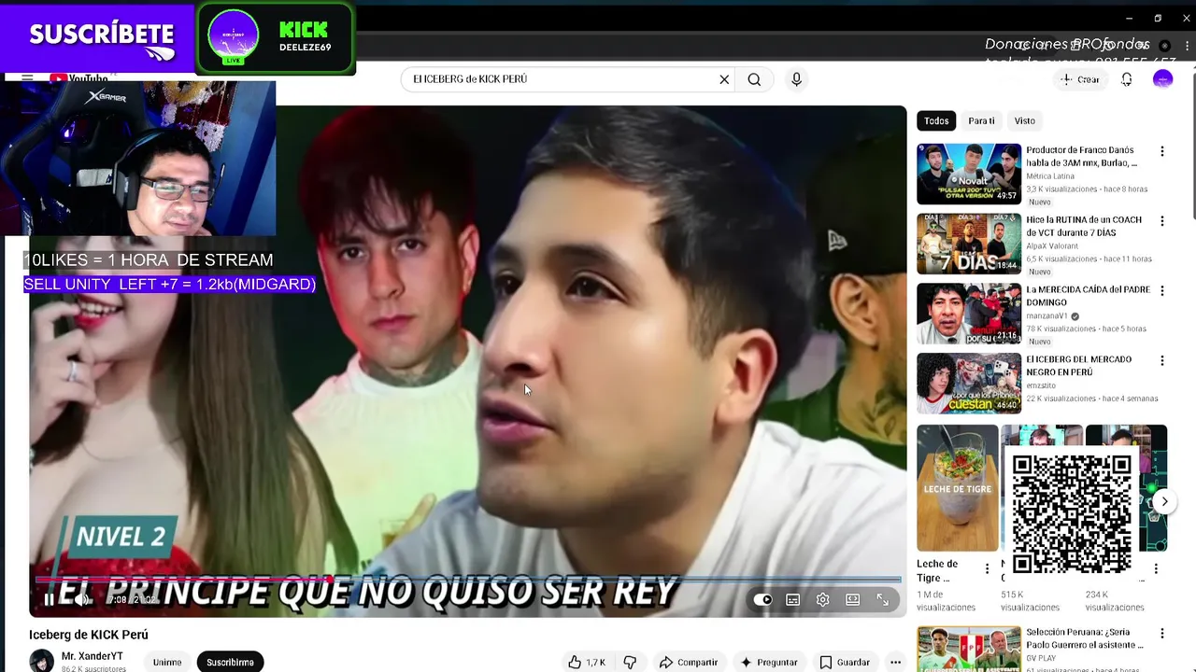Open options for ICEBERG DEL MERCADO NEGRO video

click(1162, 360)
